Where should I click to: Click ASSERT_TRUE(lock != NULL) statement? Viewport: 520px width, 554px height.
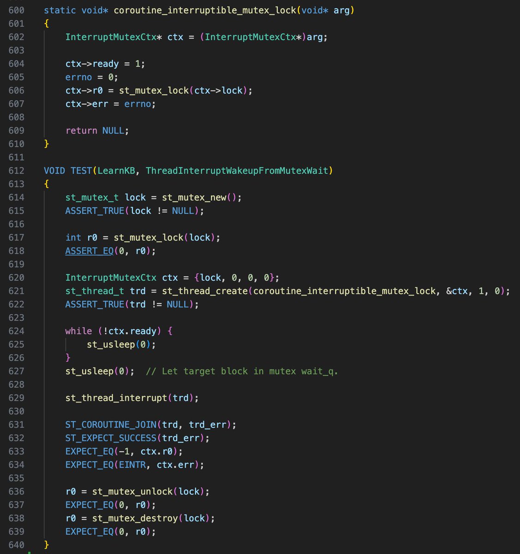135,211
